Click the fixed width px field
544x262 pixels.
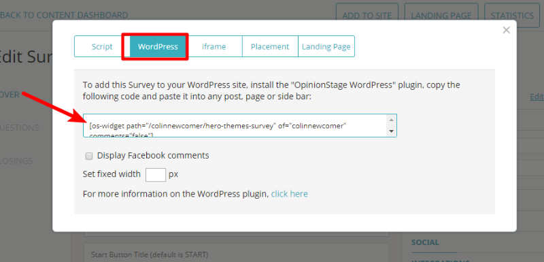coord(156,174)
